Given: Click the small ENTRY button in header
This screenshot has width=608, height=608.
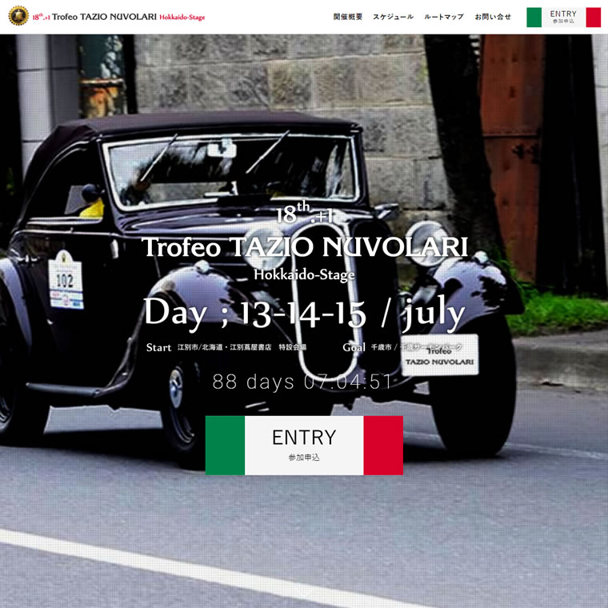Looking at the screenshot, I should pyautogui.click(x=563, y=17).
